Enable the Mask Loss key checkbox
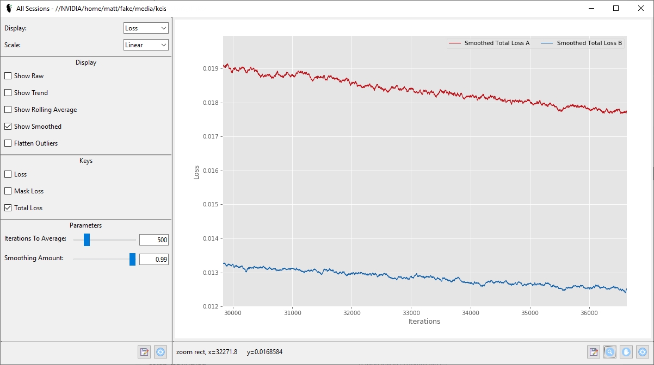 pos(8,191)
